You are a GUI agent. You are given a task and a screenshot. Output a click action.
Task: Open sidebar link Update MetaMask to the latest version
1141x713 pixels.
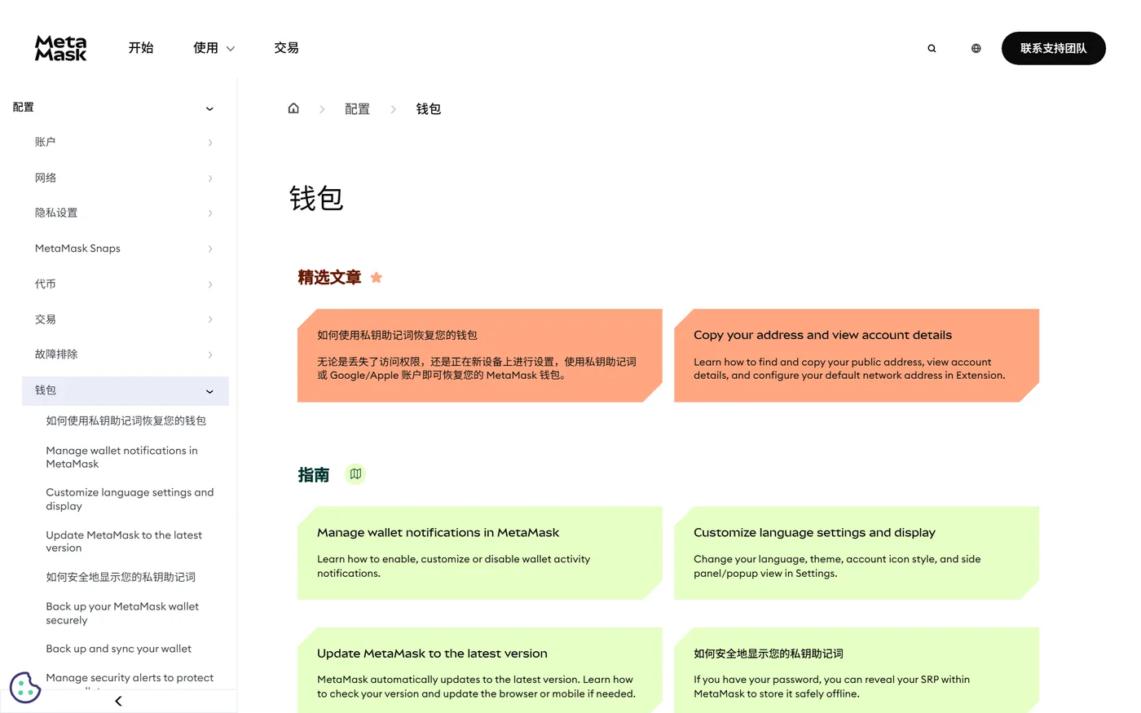(124, 541)
